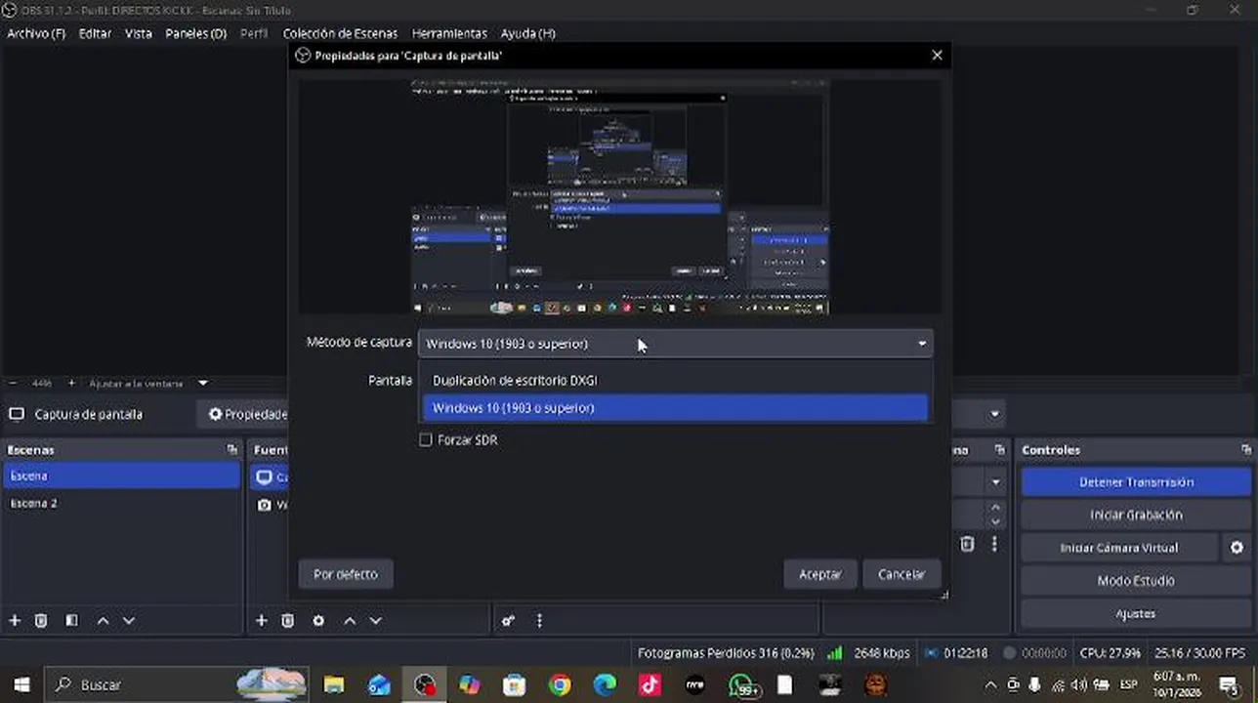Image resolution: width=1258 pixels, height=703 pixels.
Task: Undock the scene transitions panel
Action: coord(999,450)
